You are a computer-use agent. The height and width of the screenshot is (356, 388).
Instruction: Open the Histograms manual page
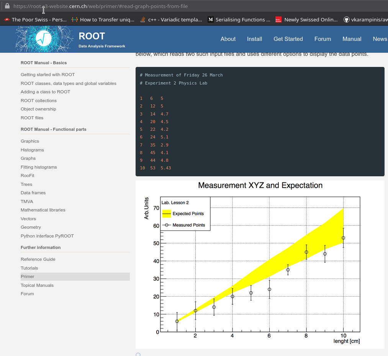(32, 150)
